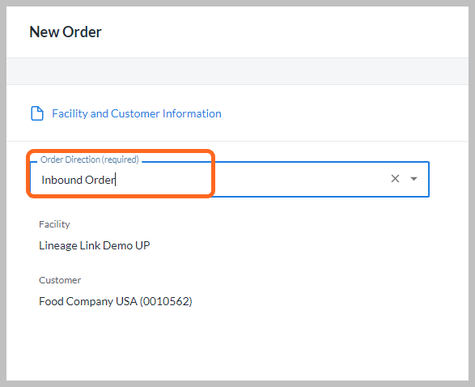Viewport: 475px width, 387px height.
Task: Click the New Order heading
Action: [x=66, y=32]
